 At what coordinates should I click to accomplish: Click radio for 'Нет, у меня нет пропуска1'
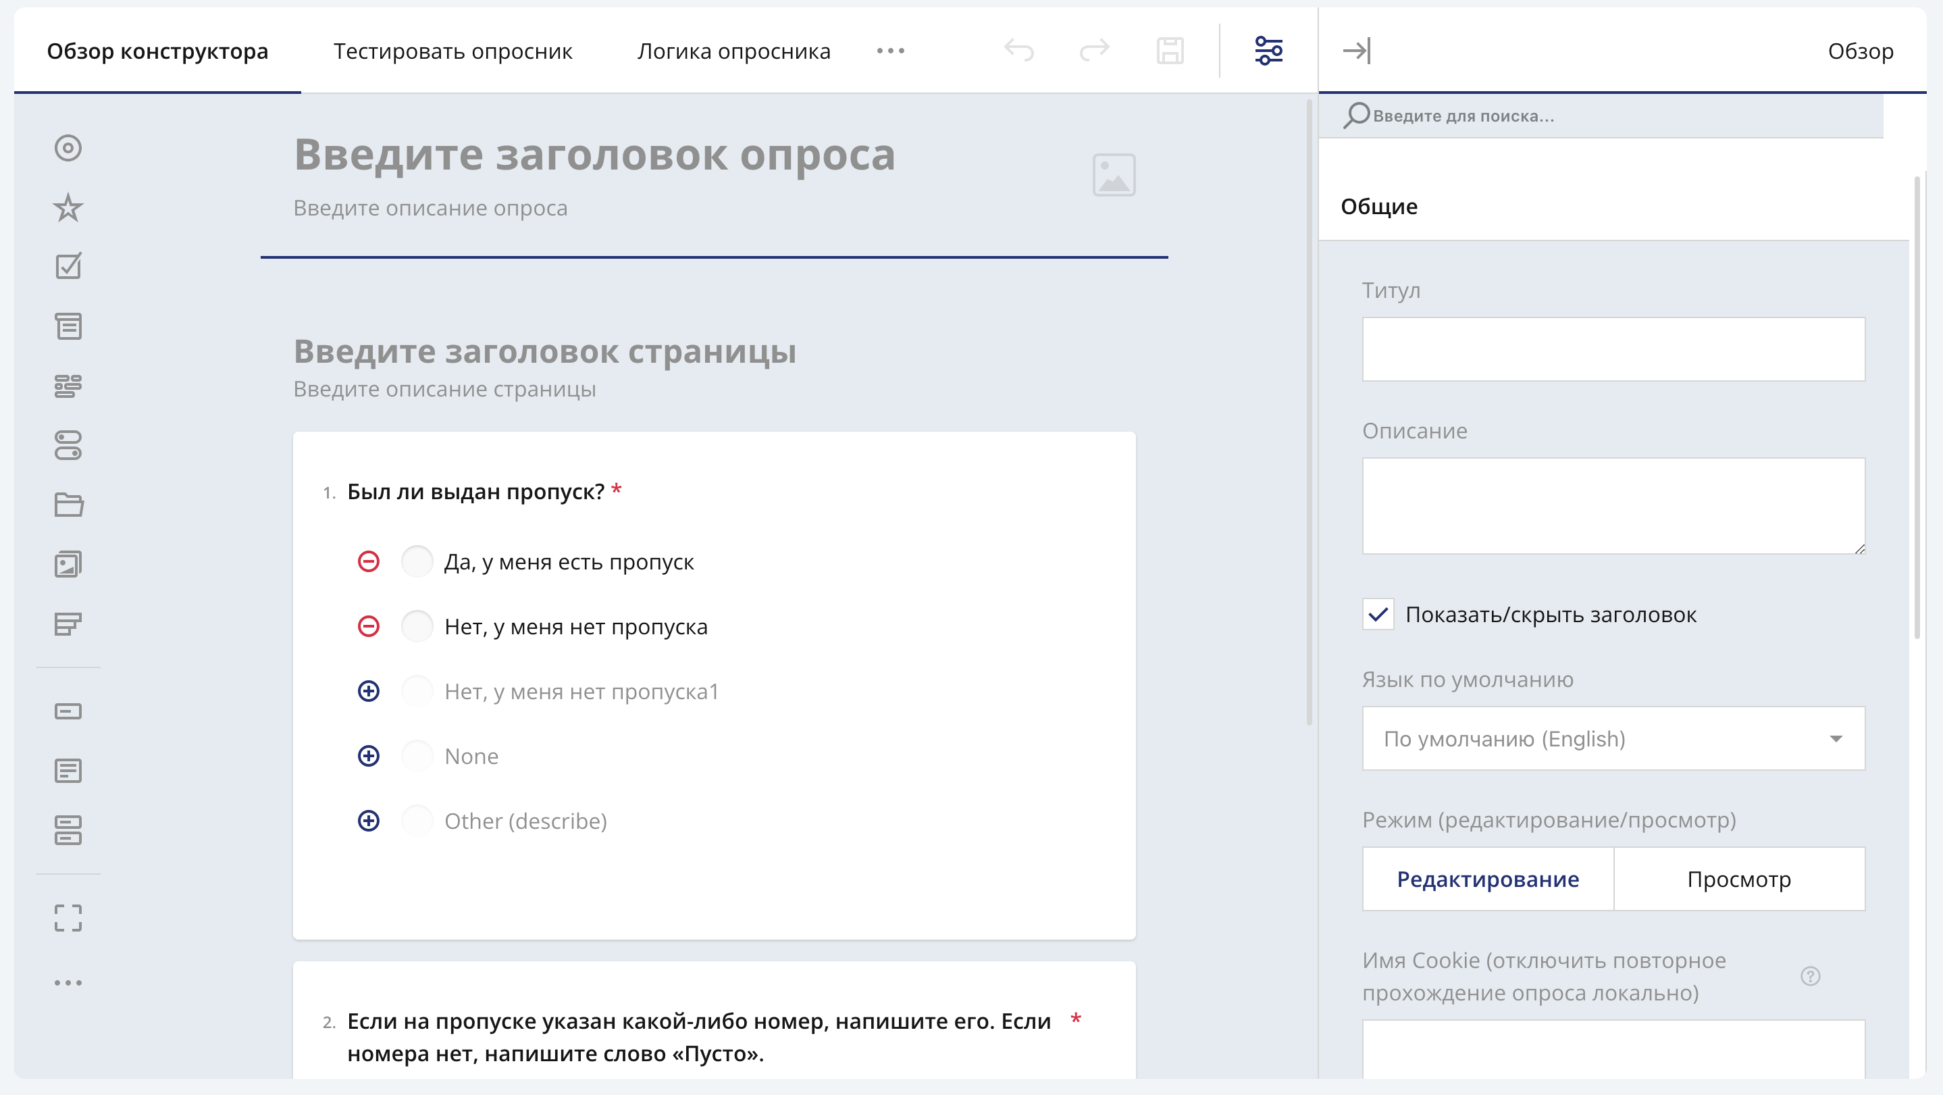tap(416, 691)
